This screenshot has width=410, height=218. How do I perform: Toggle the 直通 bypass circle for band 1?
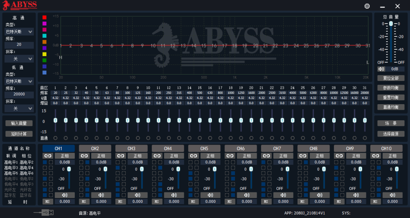[x=55, y=138]
